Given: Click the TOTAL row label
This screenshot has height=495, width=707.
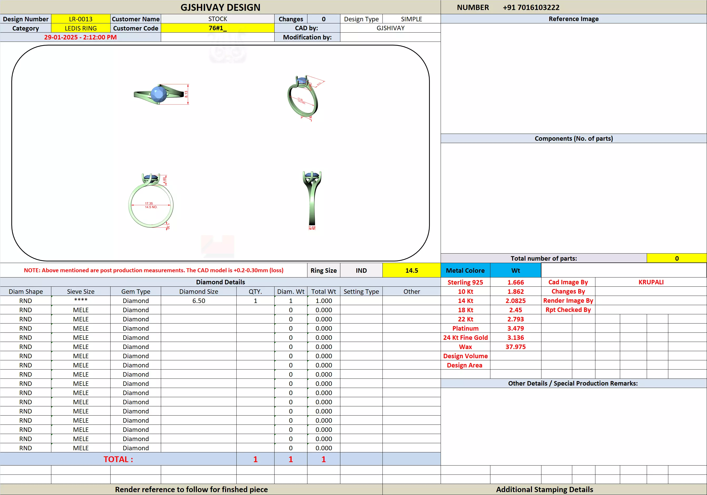Looking at the screenshot, I should click(x=118, y=459).
